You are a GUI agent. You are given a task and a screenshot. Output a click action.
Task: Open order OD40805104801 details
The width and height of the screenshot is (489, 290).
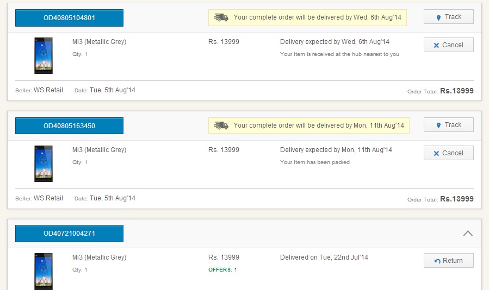pyautogui.click(x=69, y=18)
